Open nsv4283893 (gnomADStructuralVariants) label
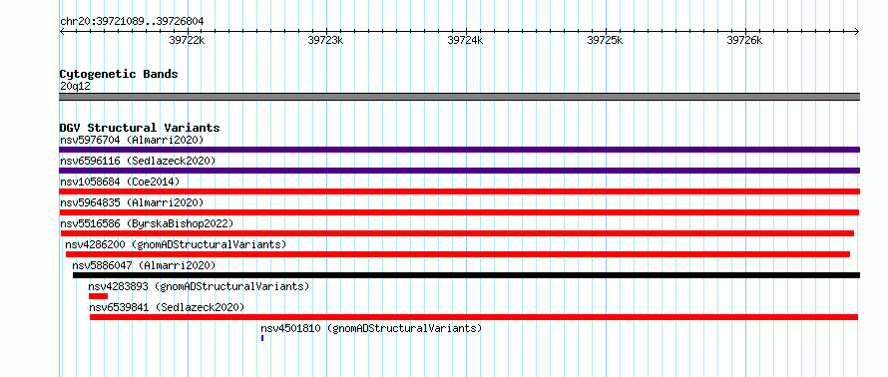This screenshot has width=888, height=377. coord(199,286)
